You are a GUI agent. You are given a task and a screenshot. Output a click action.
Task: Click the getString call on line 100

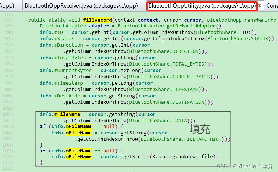(x=122, y=96)
